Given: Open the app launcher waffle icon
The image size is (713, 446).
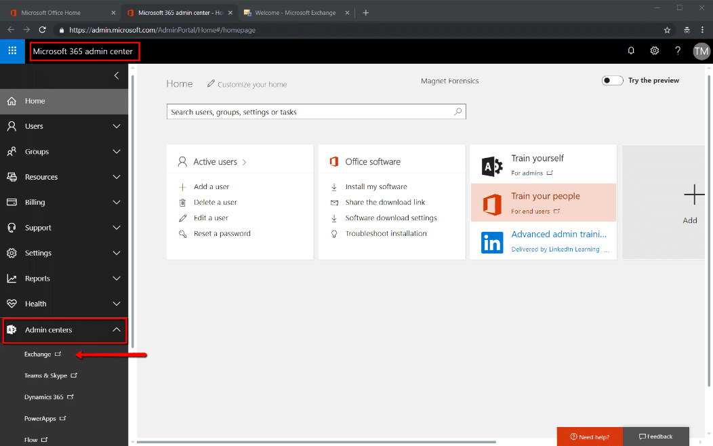Looking at the screenshot, I should pos(12,51).
